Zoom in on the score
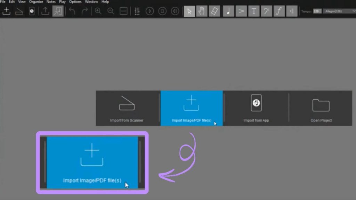Screen dimensions: 356x200 tap(98, 11)
